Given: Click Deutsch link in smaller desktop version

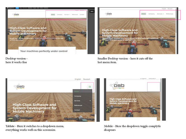Looking at the screenshot, I should (170, 9).
